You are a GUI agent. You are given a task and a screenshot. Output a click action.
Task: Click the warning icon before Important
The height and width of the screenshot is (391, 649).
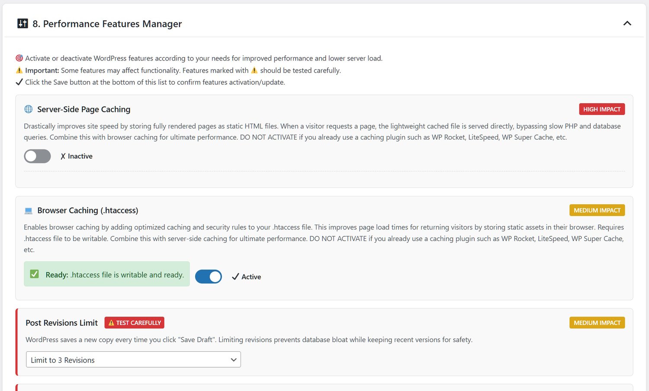pyautogui.click(x=19, y=70)
